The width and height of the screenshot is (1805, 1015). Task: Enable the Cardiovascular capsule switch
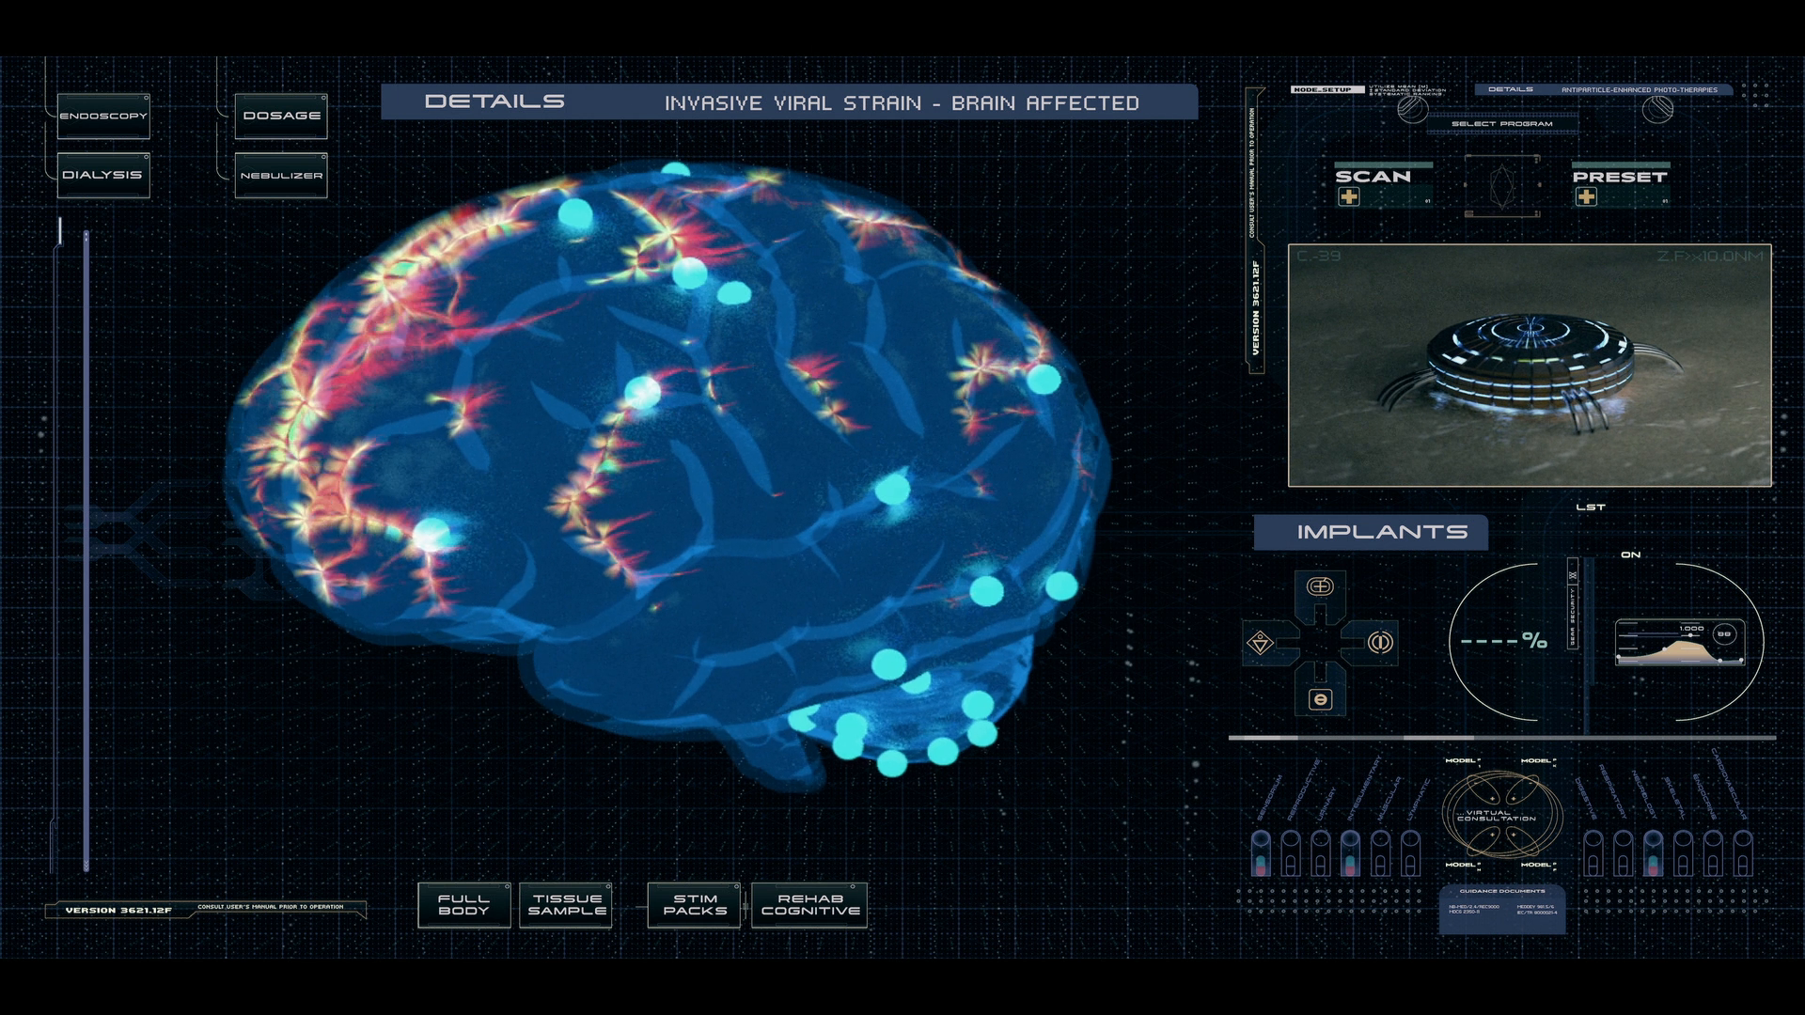tap(1742, 851)
